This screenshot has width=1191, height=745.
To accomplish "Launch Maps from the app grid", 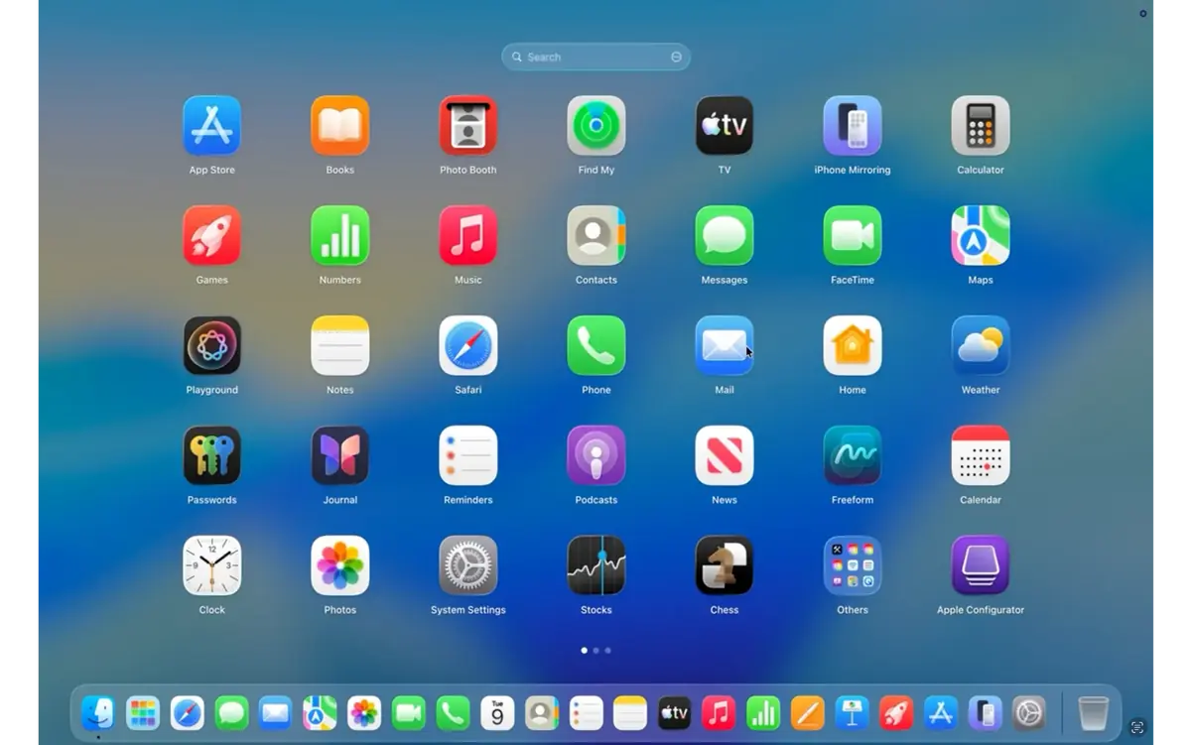I will pyautogui.click(x=980, y=236).
